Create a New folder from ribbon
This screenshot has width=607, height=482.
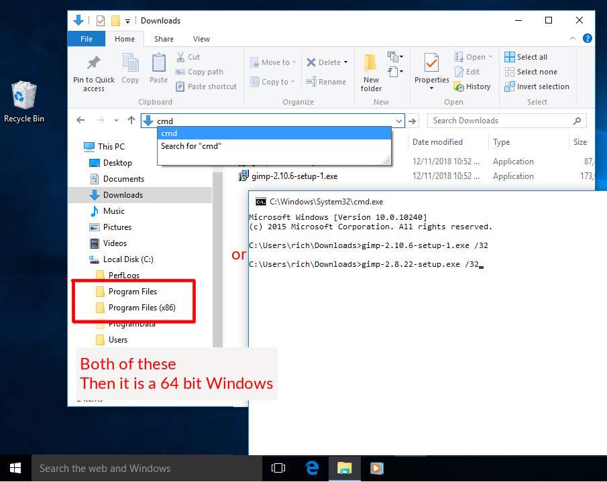(x=371, y=72)
